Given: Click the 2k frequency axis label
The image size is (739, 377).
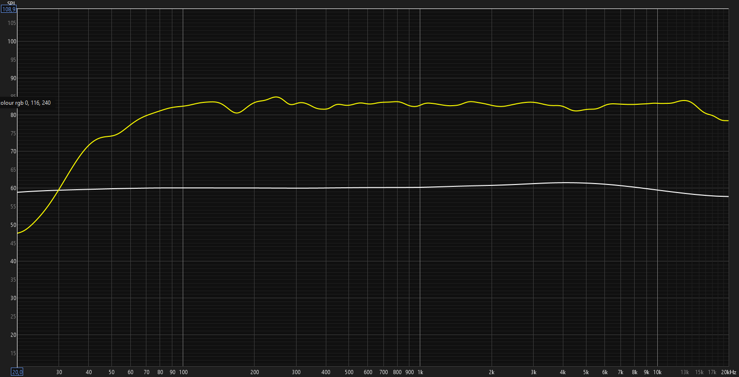Looking at the screenshot, I should click(x=492, y=372).
